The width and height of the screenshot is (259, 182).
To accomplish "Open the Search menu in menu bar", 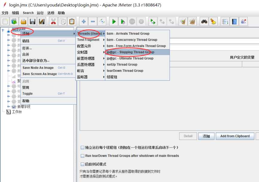I will tap(28, 13).
